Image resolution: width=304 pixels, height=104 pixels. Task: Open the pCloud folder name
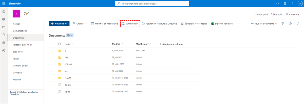(x=68, y=64)
